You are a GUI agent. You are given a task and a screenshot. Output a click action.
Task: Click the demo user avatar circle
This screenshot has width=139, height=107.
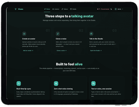pyautogui.click(x=116, y=9)
